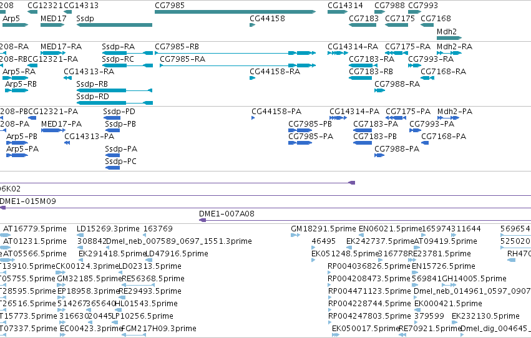Viewport: 531px width, 338px height.
Task: Open the Ssdp-RB transcript label
Action: (92, 84)
